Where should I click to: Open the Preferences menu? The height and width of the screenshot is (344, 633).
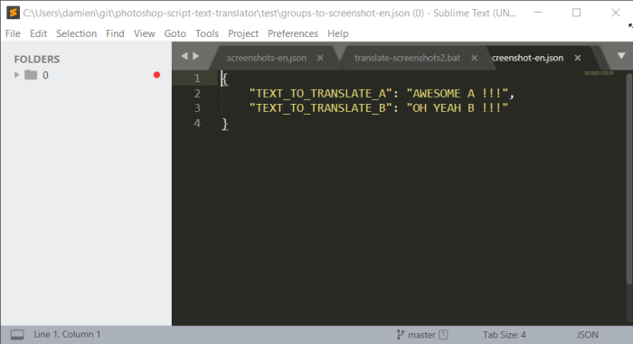coord(293,33)
